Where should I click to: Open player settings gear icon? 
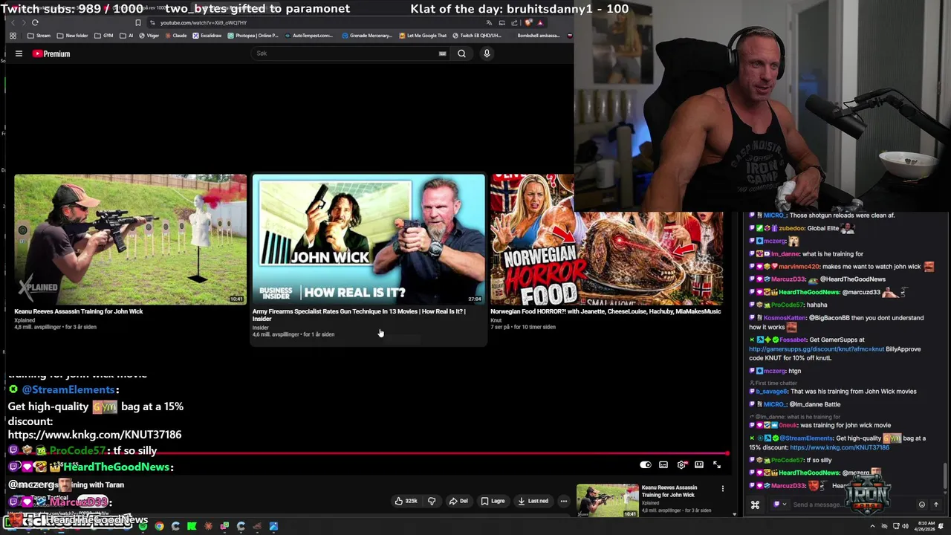click(x=681, y=465)
